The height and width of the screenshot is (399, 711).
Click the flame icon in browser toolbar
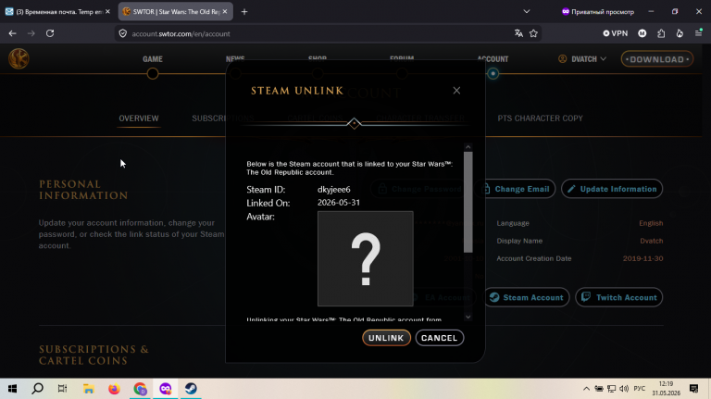680,33
